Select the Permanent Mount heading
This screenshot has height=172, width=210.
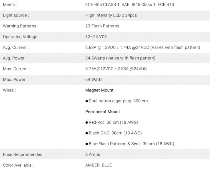point(103,111)
